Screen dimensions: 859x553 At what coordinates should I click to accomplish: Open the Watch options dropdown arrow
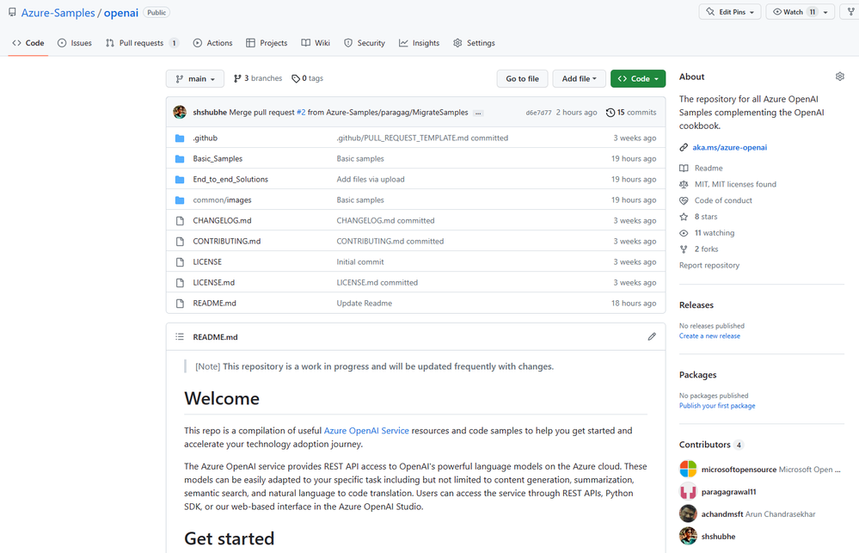pos(826,12)
